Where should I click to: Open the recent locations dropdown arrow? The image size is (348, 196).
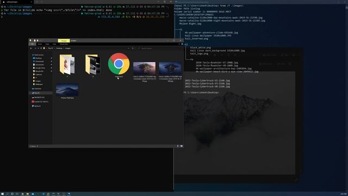click(x=38, y=48)
